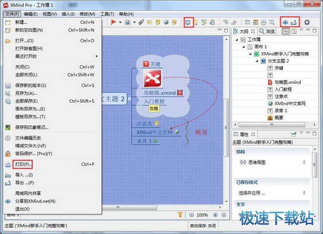Click outline panel horizontal scrollbar

tap(272, 125)
